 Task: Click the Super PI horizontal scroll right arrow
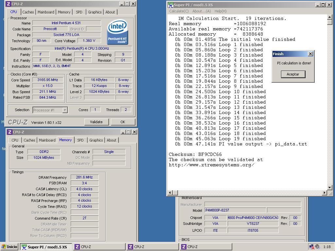tap(325, 193)
